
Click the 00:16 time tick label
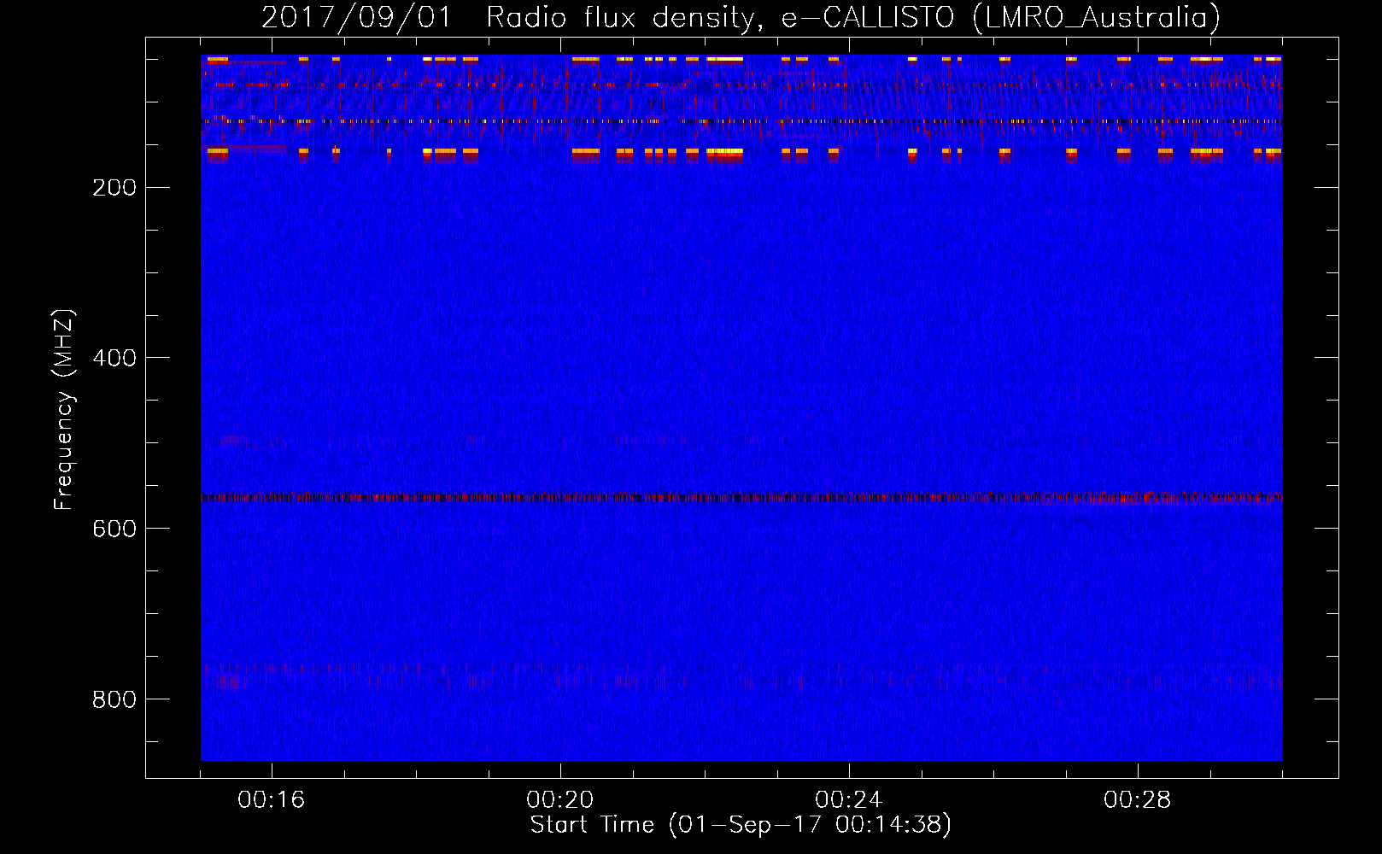click(272, 800)
